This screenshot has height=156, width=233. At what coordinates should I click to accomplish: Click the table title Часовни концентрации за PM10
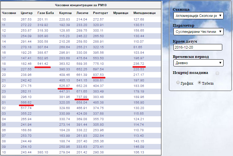point(81,5)
